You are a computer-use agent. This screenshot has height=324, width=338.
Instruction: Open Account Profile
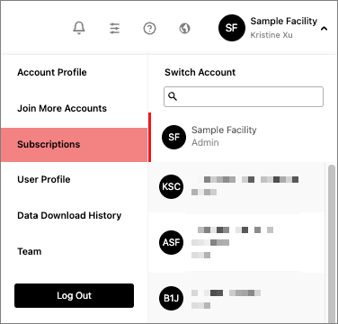[x=52, y=72]
